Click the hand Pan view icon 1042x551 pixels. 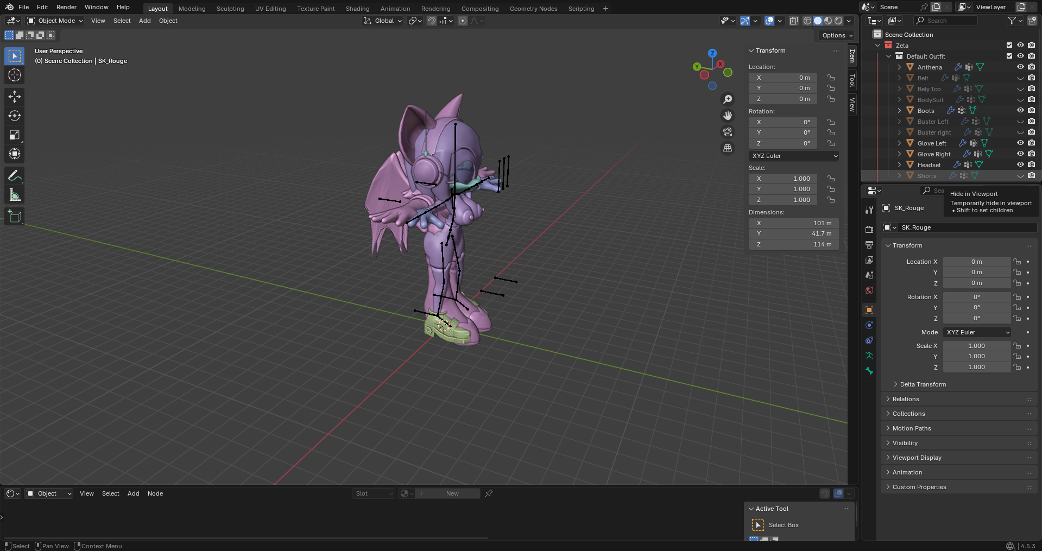click(x=728, y=116)
